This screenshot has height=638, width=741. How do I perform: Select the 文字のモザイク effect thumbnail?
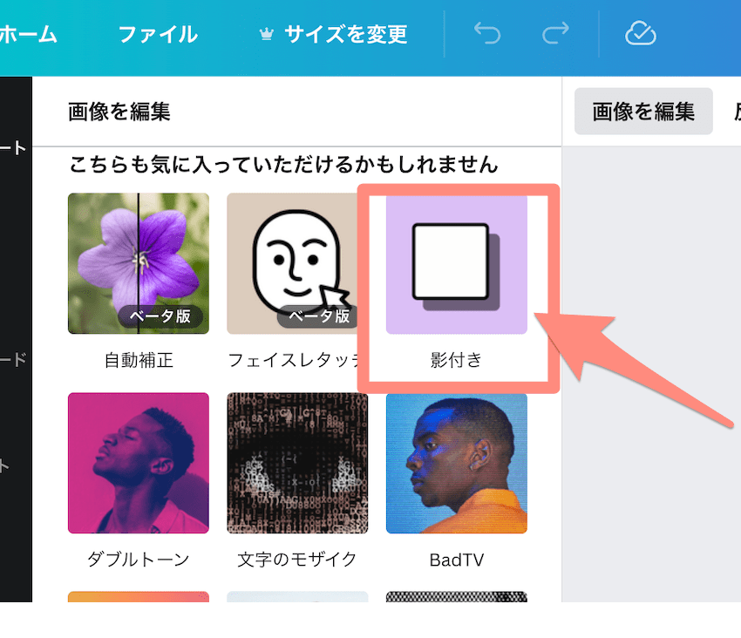click(x=297, y=463)
